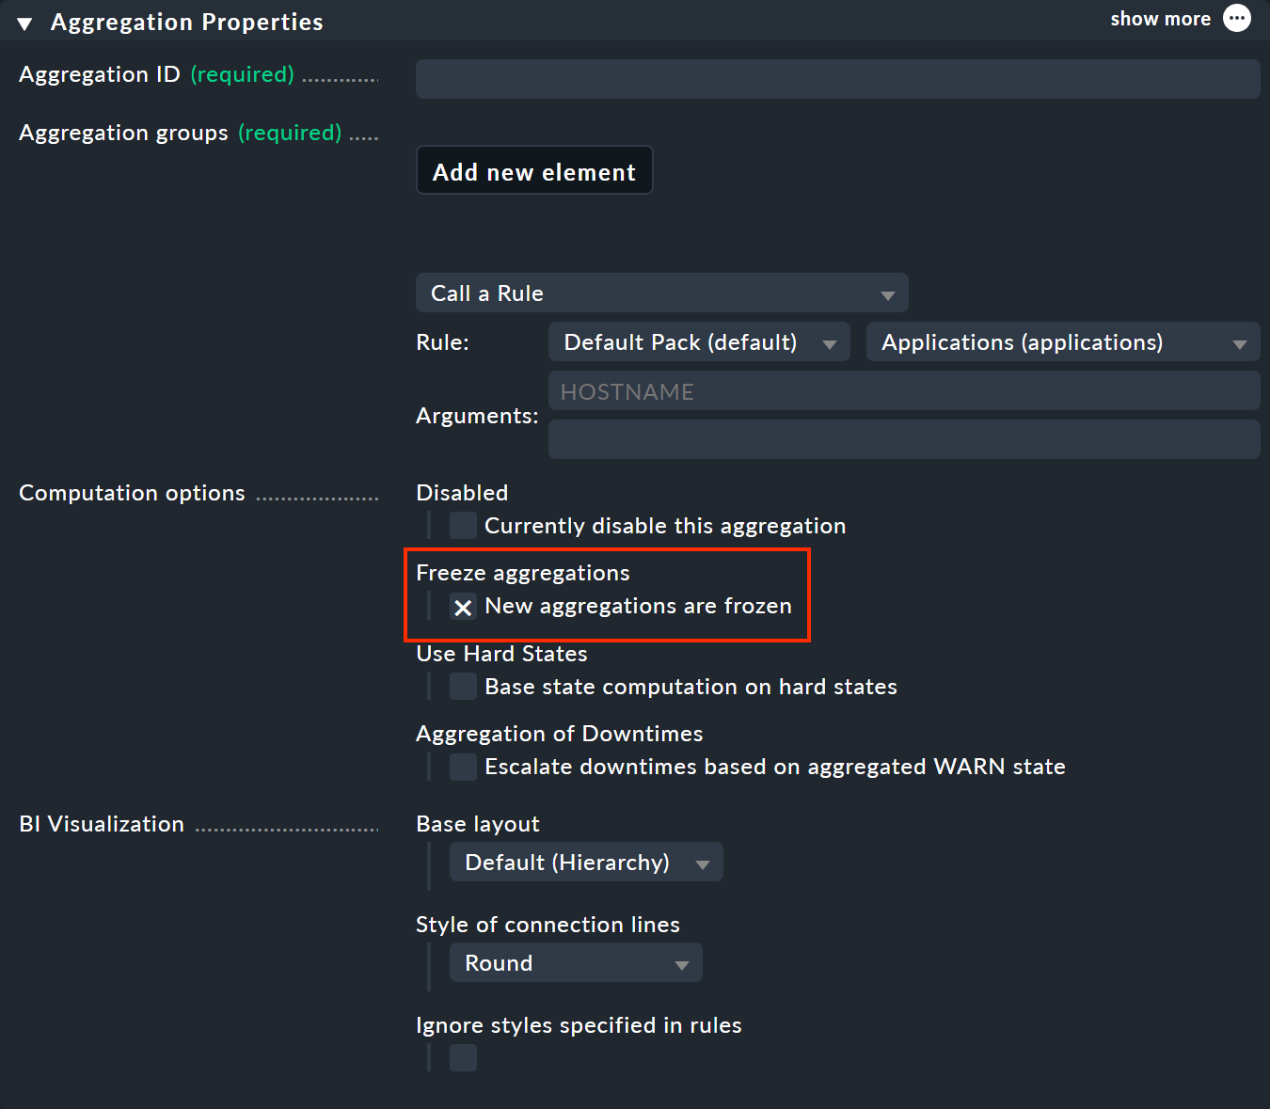Click the show more link
Image resolution: width=1270 pixels, height=1109 pixels.
(1159, 18)
